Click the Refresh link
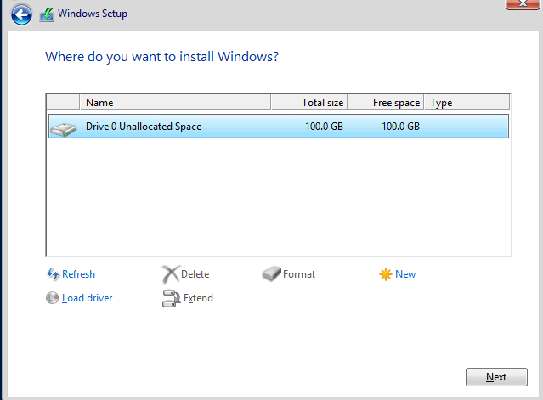This screenshot has width=543, height=400. [78, 274]
